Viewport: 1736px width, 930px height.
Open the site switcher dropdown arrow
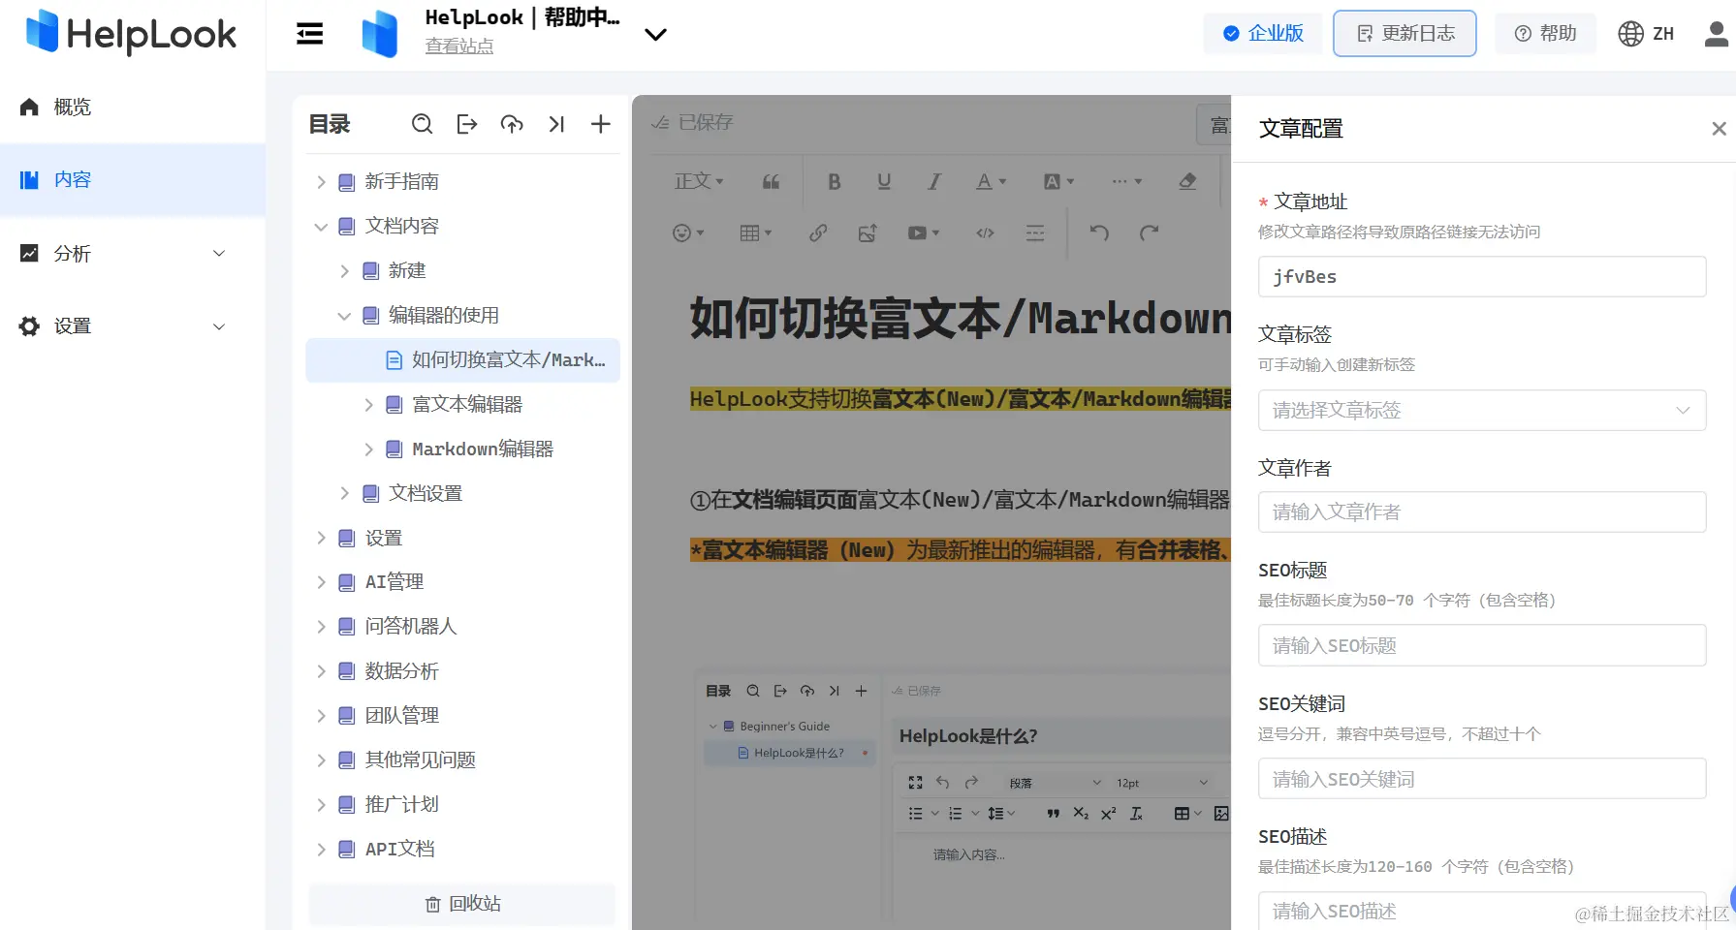[x=655, y=35]
